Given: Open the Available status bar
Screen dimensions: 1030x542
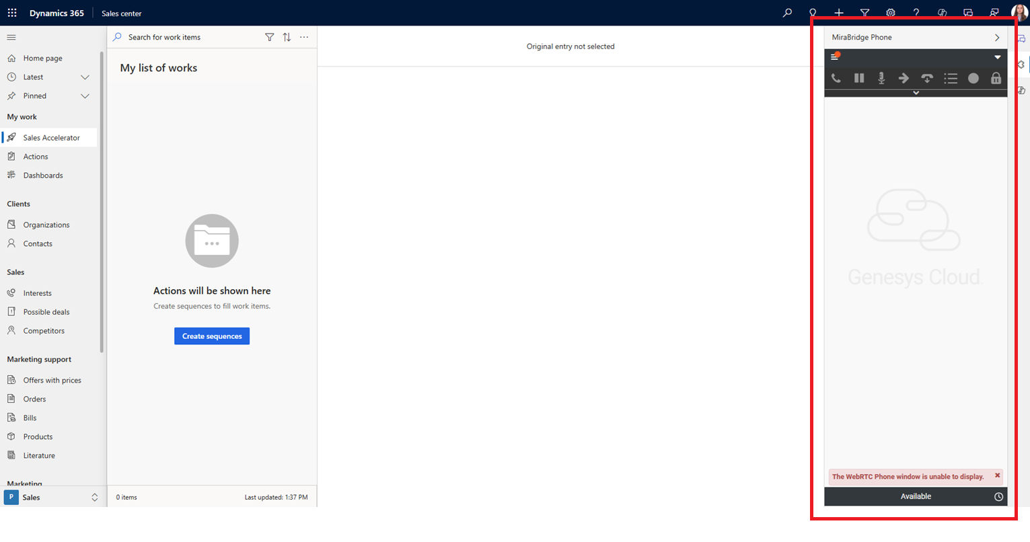Looking at the screenshot, I should [916, 496].
